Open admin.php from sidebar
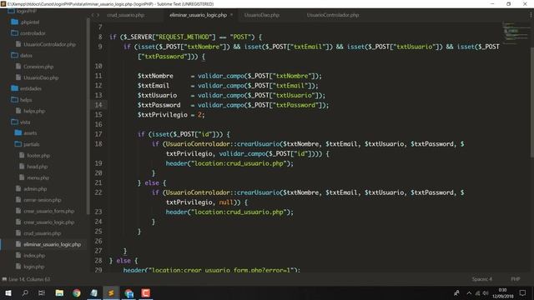 35,189
